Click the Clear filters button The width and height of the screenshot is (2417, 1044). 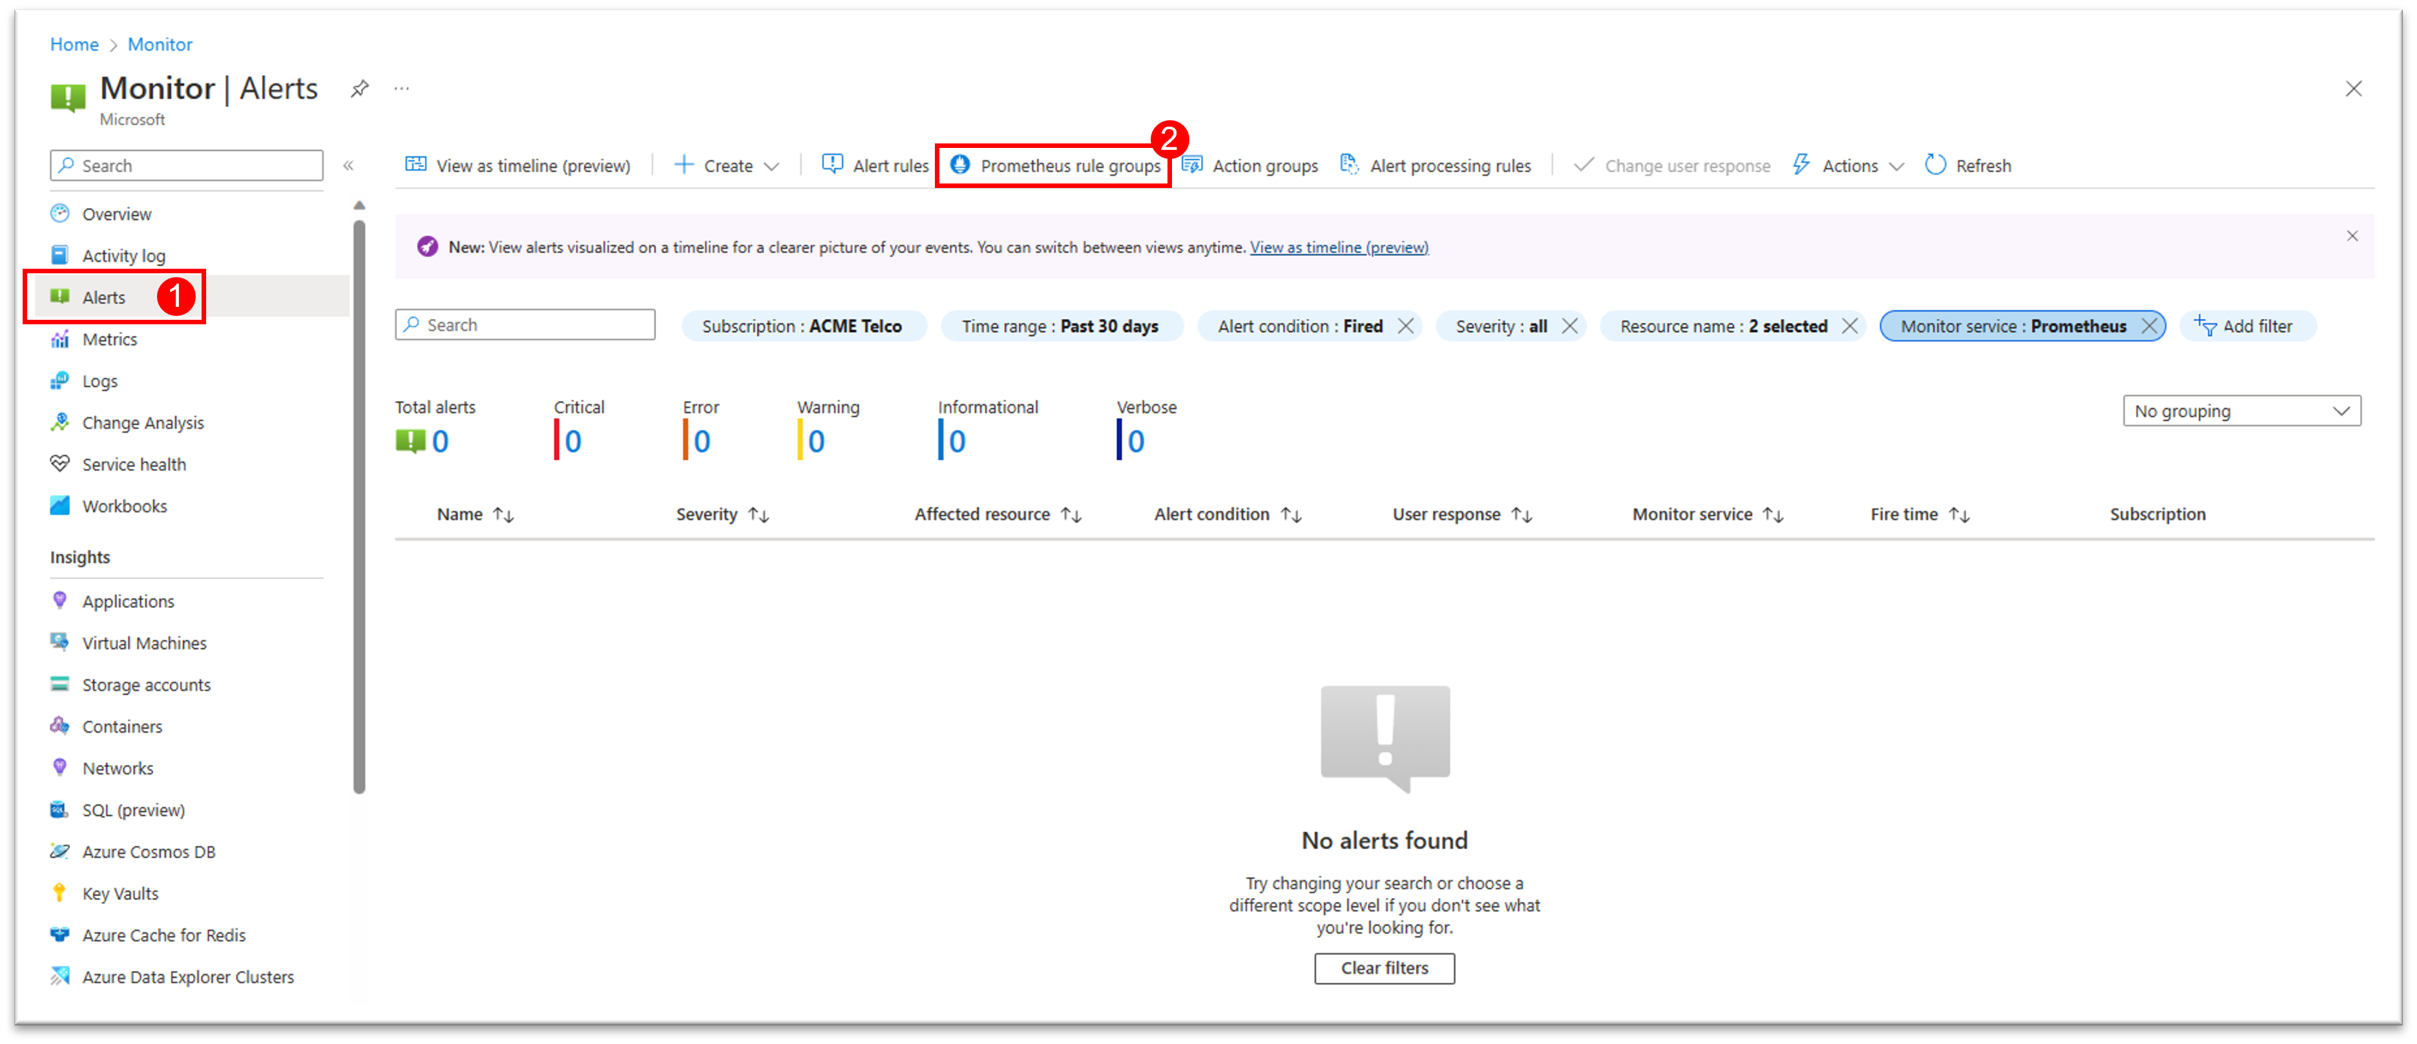[x=1384, y=968]
